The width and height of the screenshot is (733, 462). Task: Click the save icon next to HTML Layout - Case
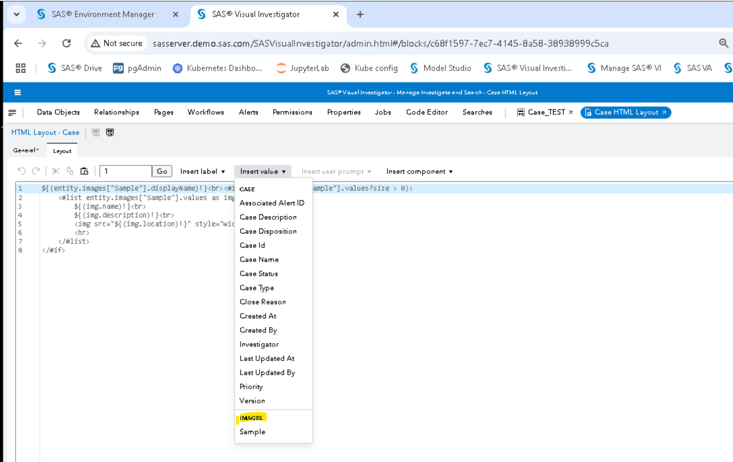(96, 132)
